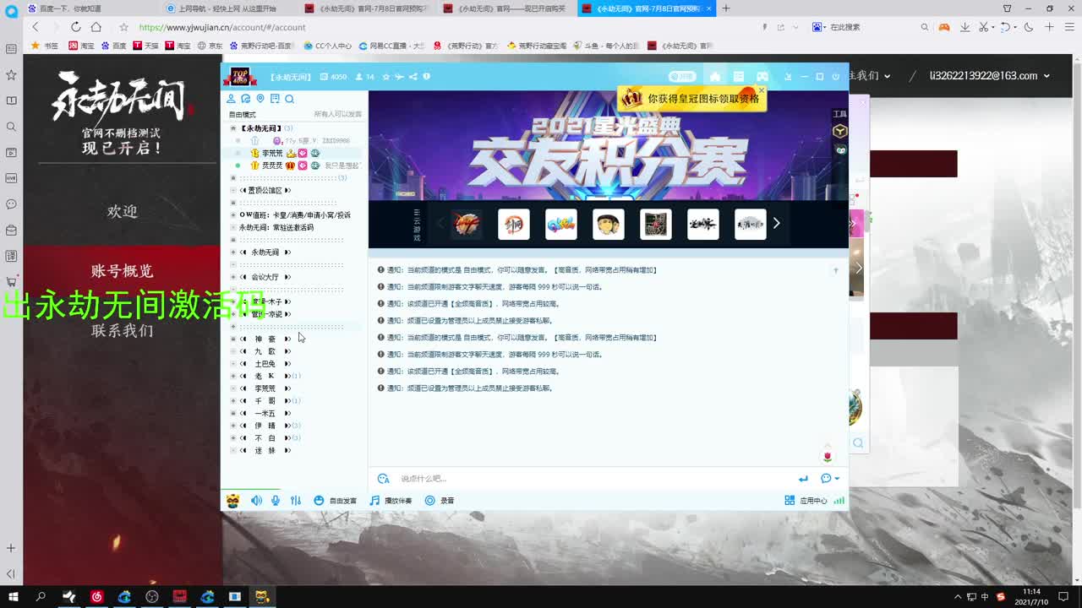Select the first game thumbnail in carousel
1082x608 pixels.
(467, 224)
